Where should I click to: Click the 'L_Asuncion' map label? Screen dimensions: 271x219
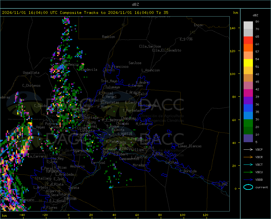coord(151,70)
